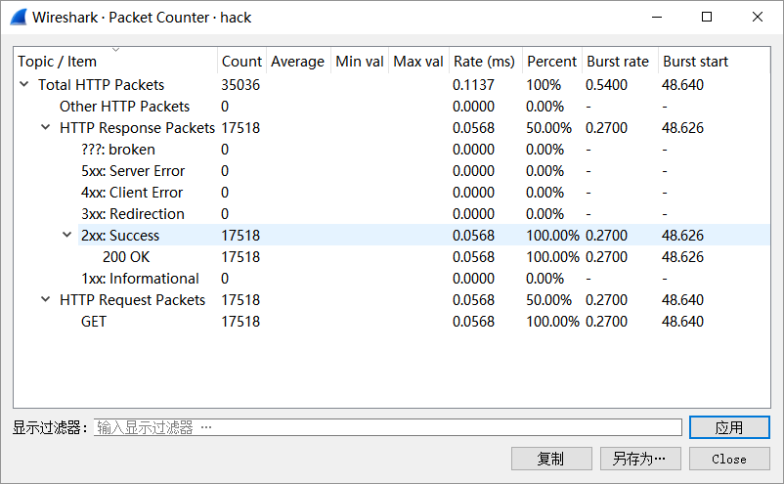Click the Burst rate column header
This screenshot has height=484, width=784.
[x=617, y=62]
